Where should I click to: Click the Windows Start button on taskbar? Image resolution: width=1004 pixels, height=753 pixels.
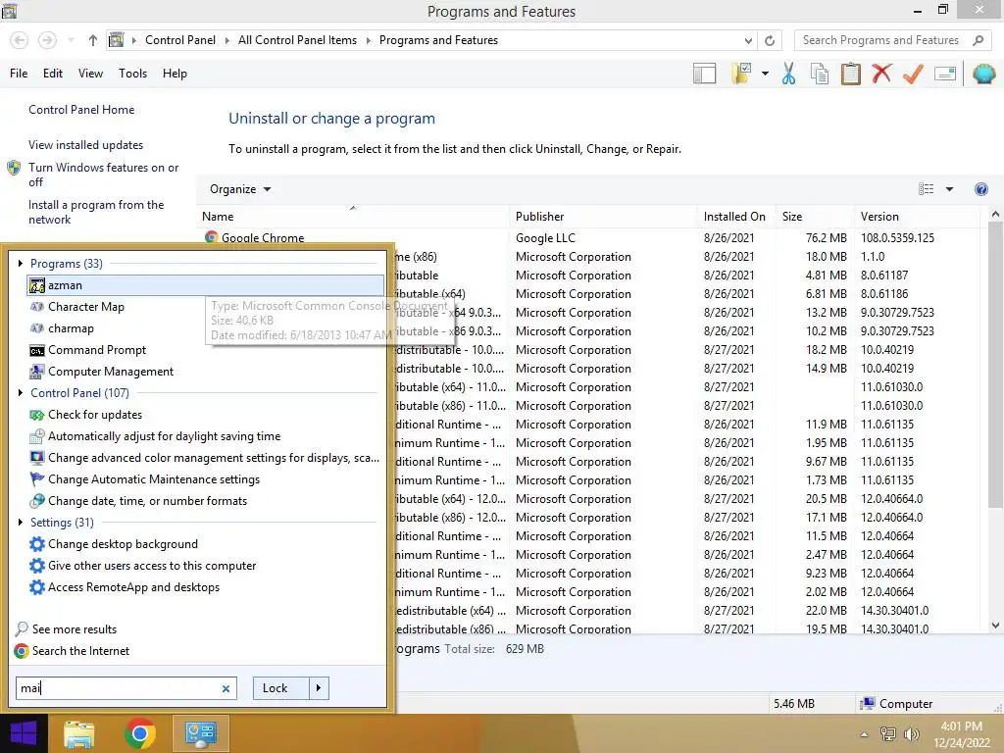(24, 733)
